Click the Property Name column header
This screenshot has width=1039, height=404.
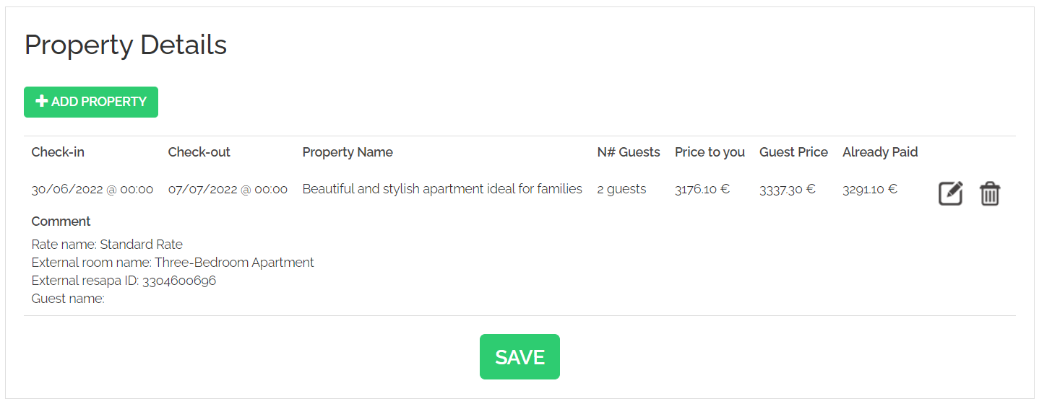[x=348, y=152]
